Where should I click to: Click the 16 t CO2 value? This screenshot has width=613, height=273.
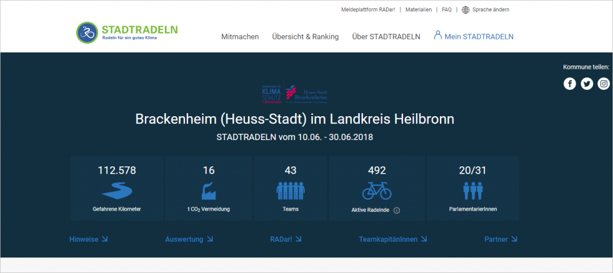click(209, 171)
